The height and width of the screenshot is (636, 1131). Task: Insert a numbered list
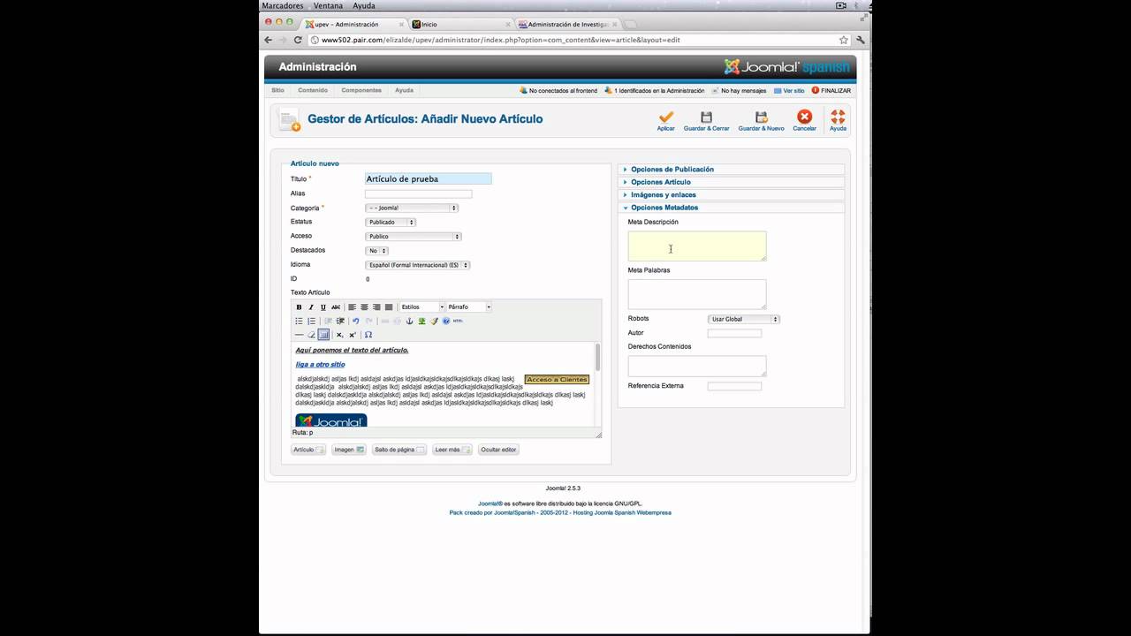(311, 322)
